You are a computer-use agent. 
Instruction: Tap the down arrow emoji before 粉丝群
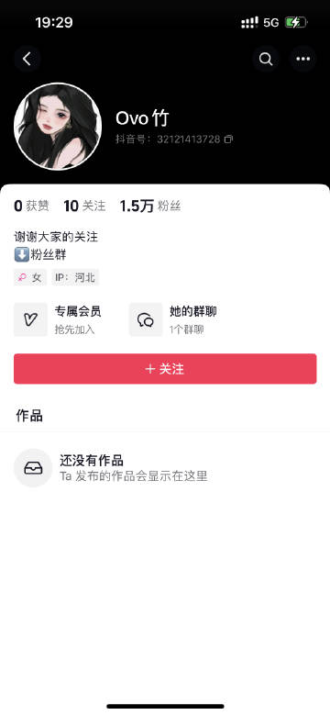(22, 255)
